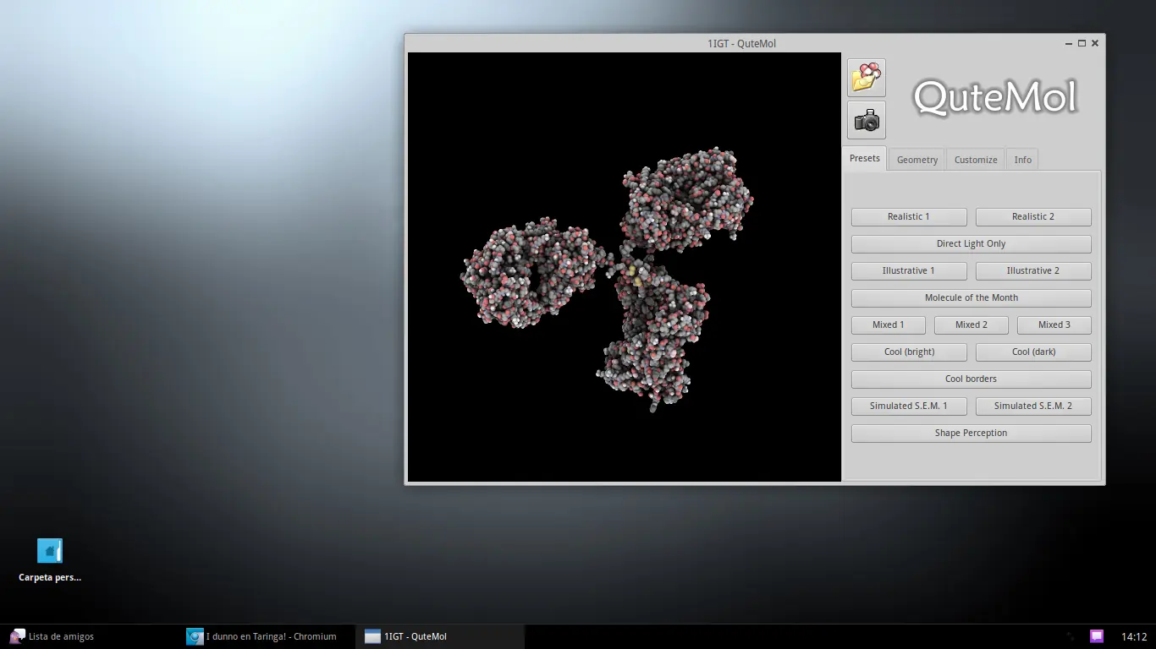Enable Direct Light Only rendering
The width and height of the screenshot is (1156, 649).
click(x=971, y=243)
